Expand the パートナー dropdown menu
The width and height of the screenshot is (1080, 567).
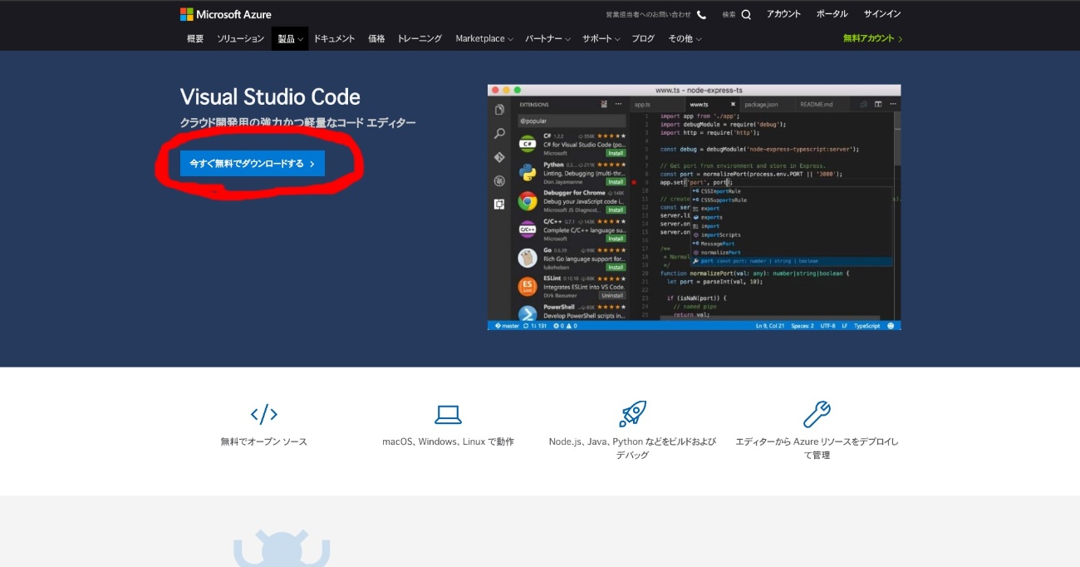click(548, 38)
